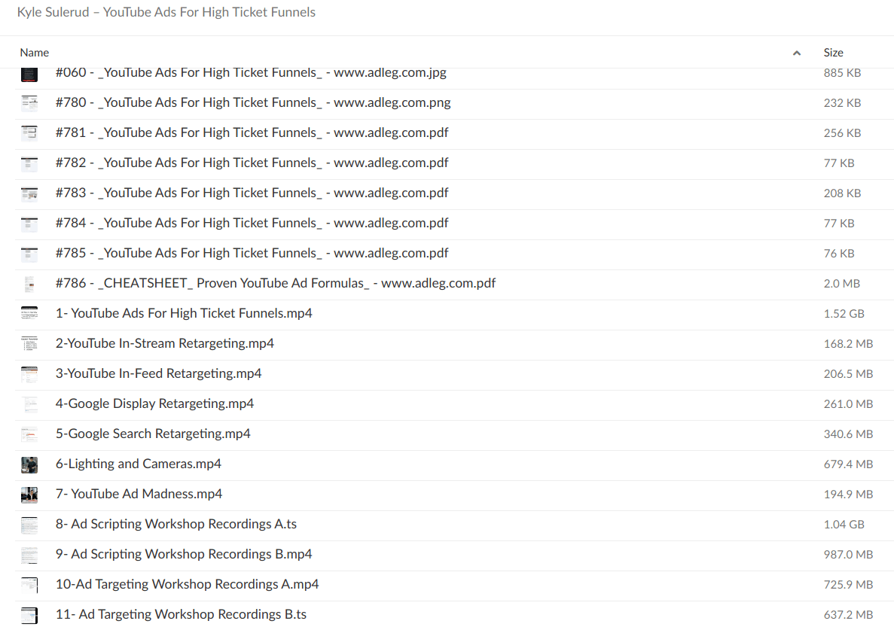Click the Size column header
The width and height of the screenshot is (894, 630).
coord(833,53)
